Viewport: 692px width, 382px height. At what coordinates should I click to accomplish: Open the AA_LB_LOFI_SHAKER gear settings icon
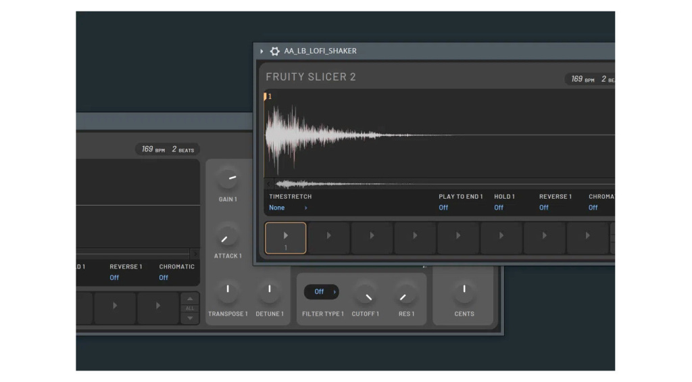(274, 51)
